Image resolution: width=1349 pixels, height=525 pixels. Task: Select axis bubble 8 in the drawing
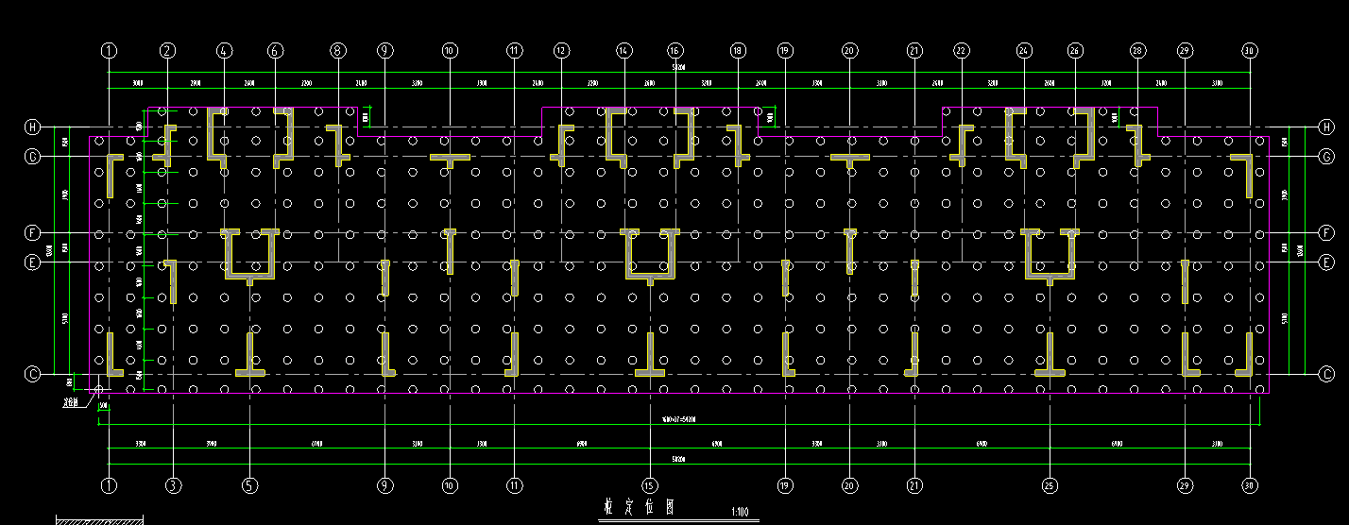click(338, 50)
